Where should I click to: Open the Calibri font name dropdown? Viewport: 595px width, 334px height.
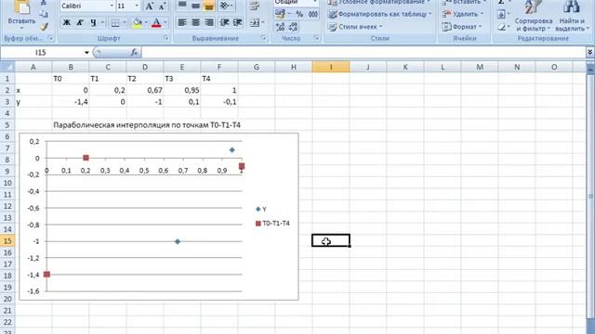[x=112, y=6]
